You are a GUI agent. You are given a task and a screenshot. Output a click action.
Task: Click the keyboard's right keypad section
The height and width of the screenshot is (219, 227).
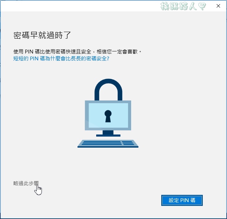pyautogui.click(x=128, y=143)
